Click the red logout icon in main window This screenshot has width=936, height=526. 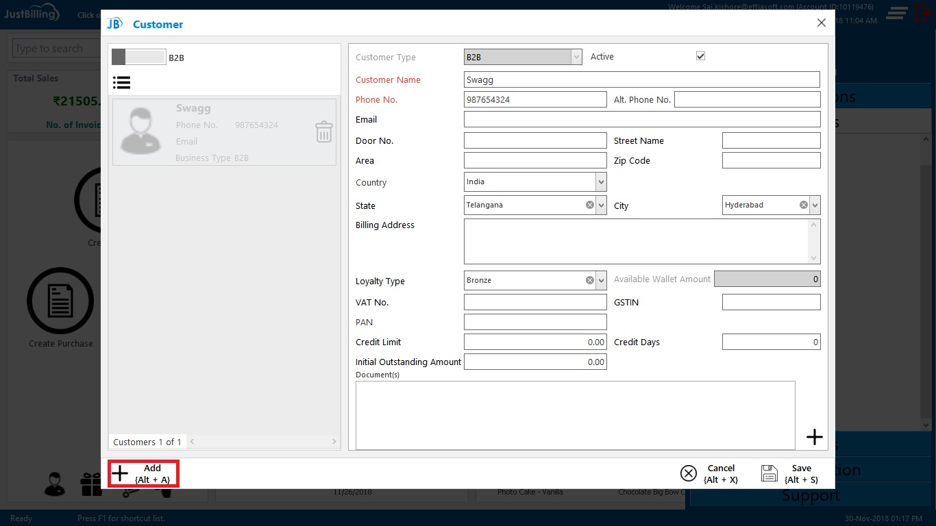click(x=923, y=12)
